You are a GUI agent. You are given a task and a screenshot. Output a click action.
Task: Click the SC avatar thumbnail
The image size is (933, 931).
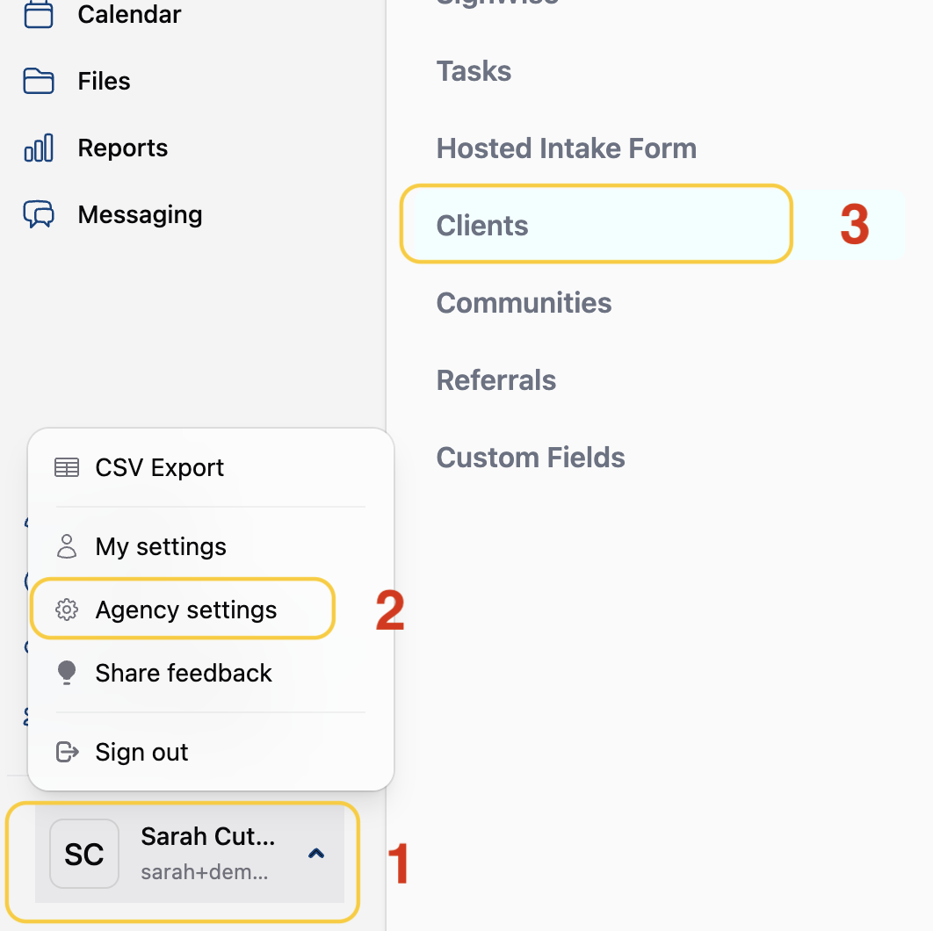point(84,854)
